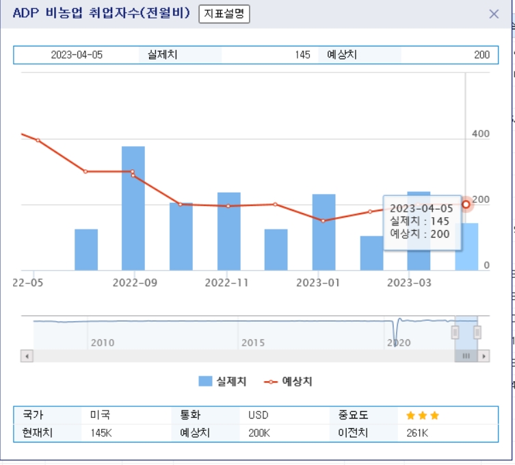The width and height of the screenshot is (515, 465).
Task: Click the highlighted red marker at 200
Action: point(466,204)
